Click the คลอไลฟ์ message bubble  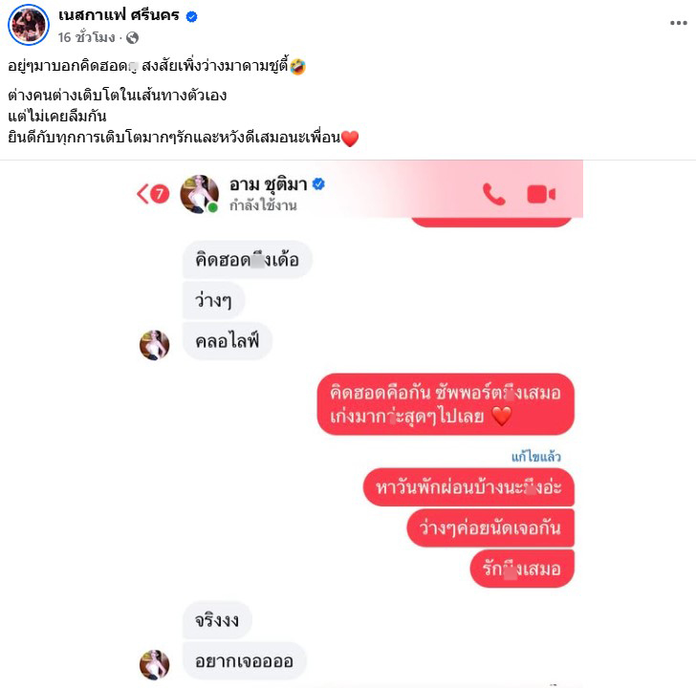tap(228, 341)
